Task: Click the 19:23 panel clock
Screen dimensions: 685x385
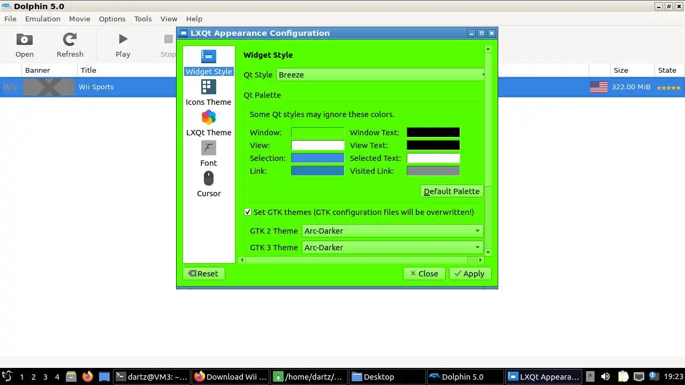Action: point(675,377)
